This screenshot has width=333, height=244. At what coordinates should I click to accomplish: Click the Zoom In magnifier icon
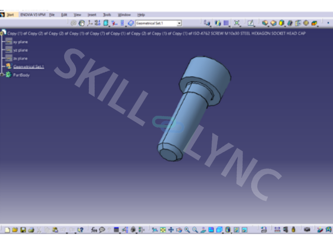pyautogui.click(x=187, y=230)
